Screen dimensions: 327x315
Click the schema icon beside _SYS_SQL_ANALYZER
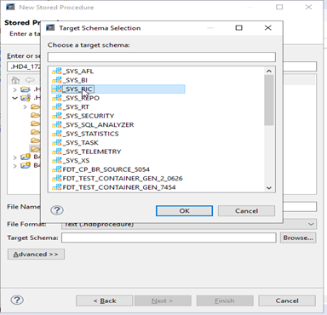[x=57, y=124]
